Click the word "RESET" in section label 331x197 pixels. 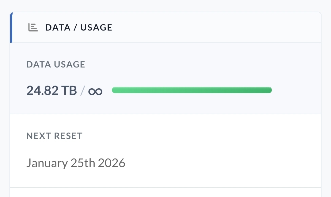(68, 136)
